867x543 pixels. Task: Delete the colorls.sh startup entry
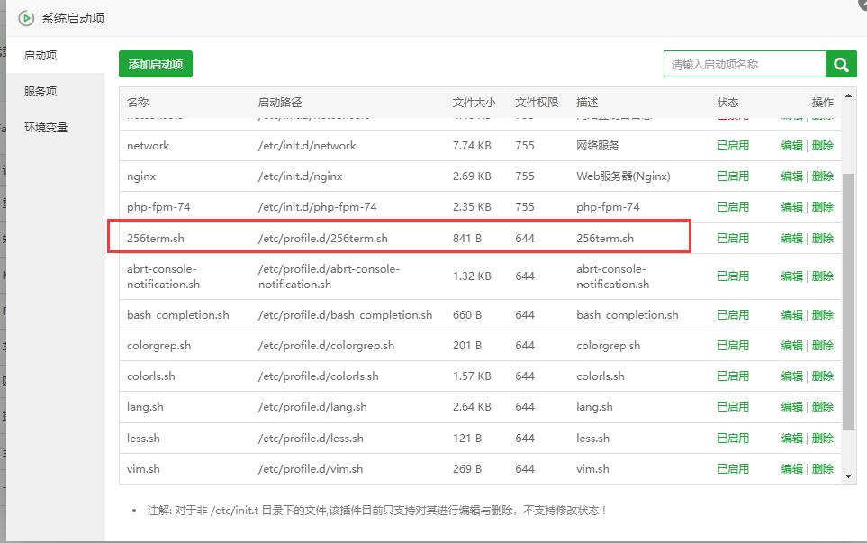click(x=823, y=376)
